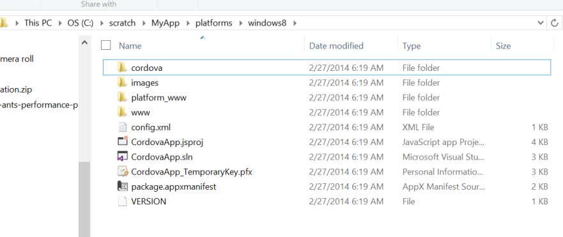
Task: Click the platform_www folder icon
Action: tap(122, 97)
